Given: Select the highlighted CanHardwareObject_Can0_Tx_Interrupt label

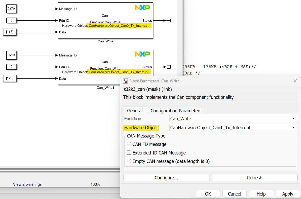Looking at the screenshot, I should click(119, 26).
